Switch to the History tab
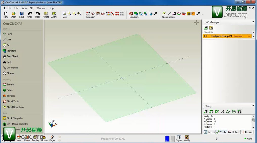The width and height of the screenshot is (257, 143). 233,132
